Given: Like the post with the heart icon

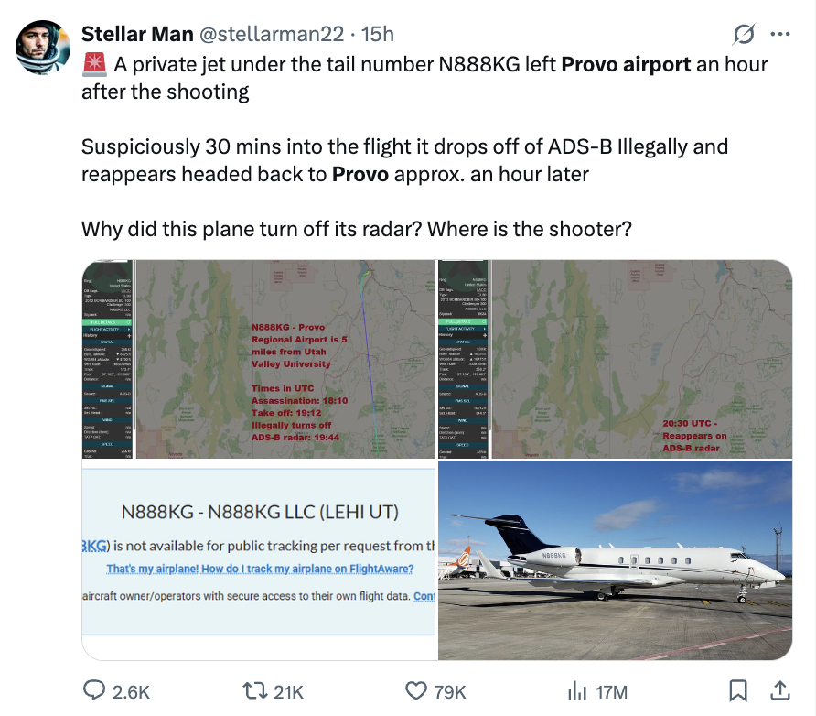Looking at the screenshot, I should (x=416, y=691).
